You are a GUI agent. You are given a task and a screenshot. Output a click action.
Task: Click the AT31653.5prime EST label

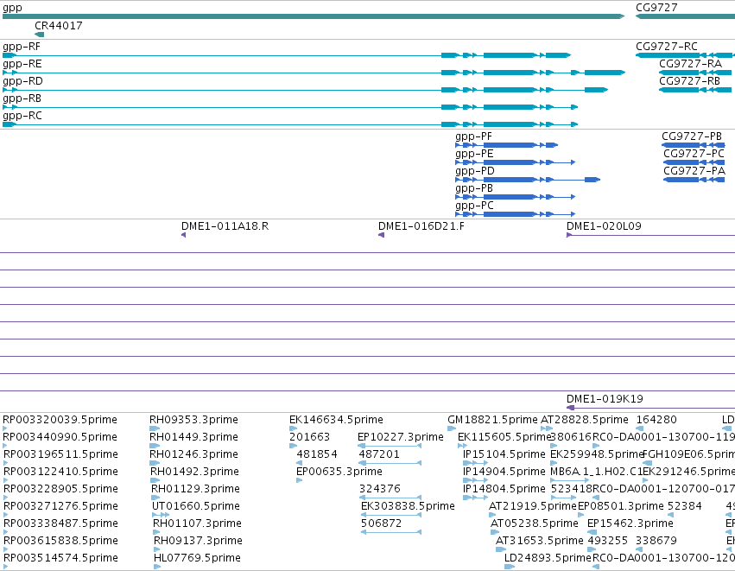[x=540, y=541]
